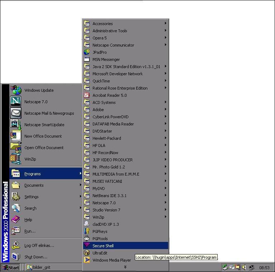Show more programs with the bottom chevron
Image resolution: width=275 pixels, height=272 pixels.
tap(125, 267)
